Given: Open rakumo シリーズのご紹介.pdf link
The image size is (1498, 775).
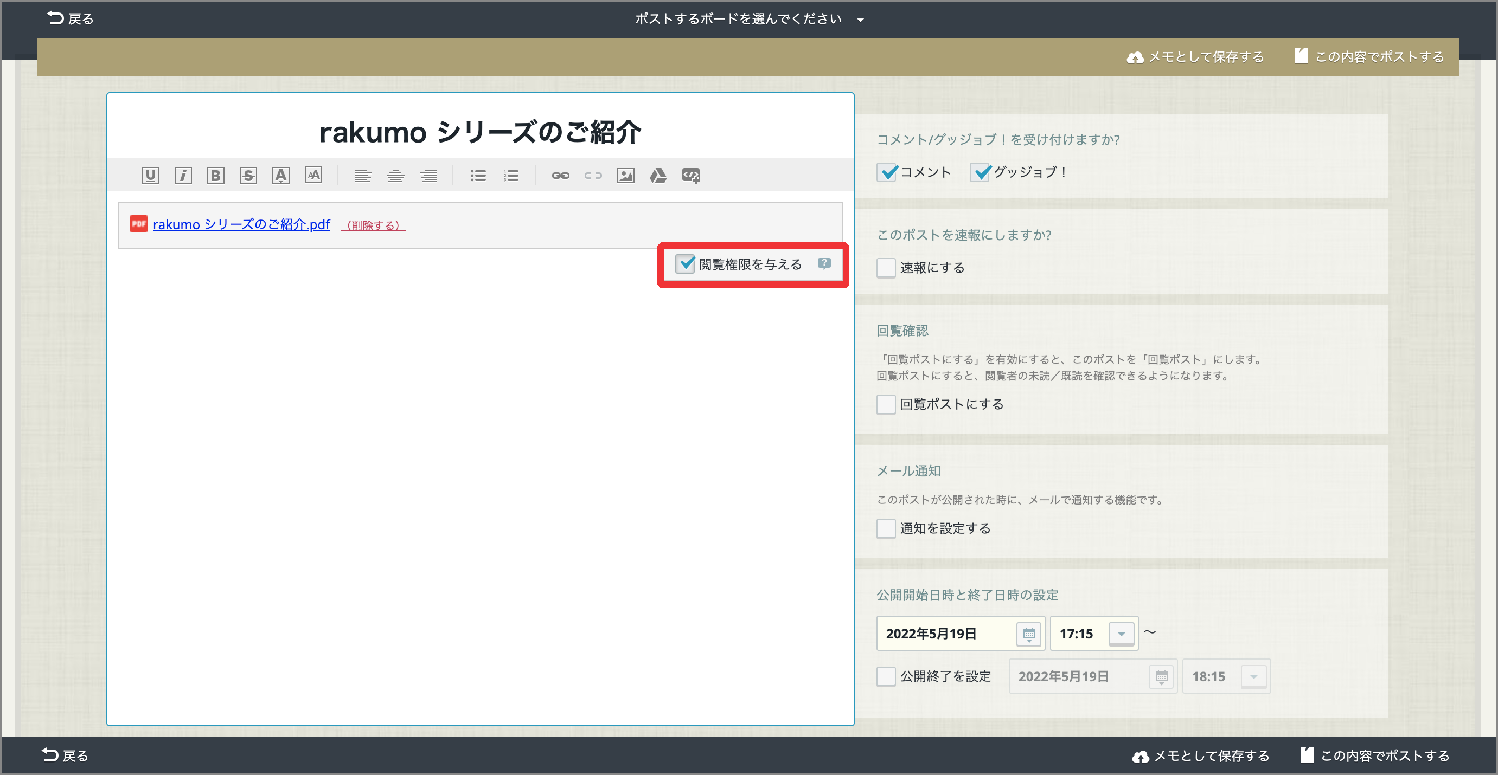Looking at the screenshot, I should tap(241, 224).
